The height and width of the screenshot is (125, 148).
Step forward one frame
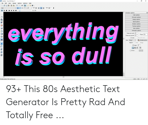[x=14, y=10]
